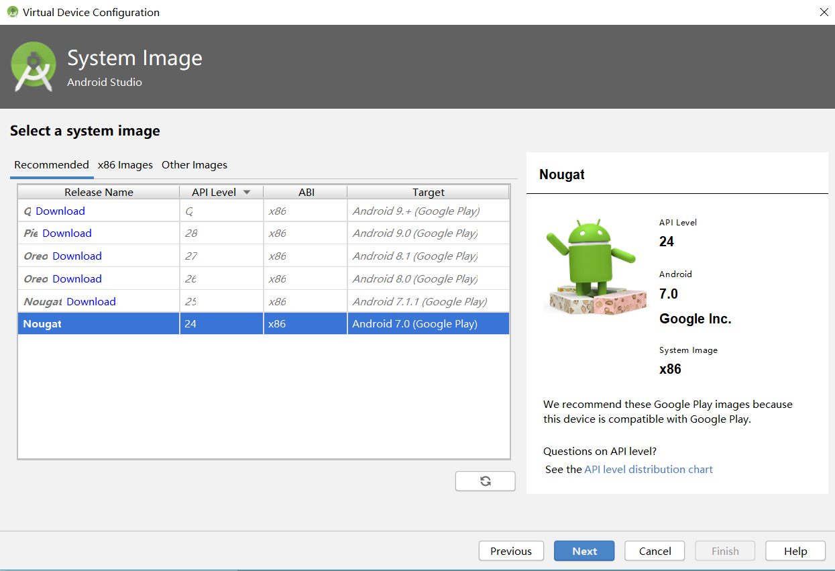Image resolution: width=835 pixels, height=571 pixels.
Task: Sort by API Level column arrow
Action: click(247, 193)
